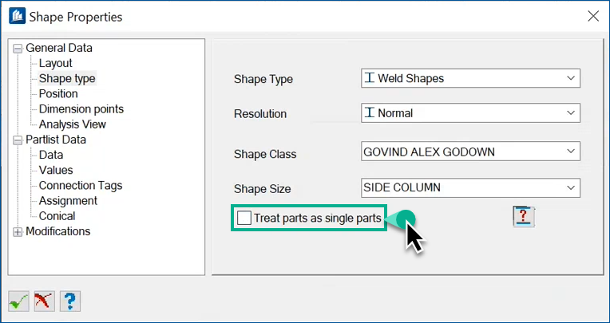Open the Assignment tree item
610x323 pixels.
(x=68, y=201)
